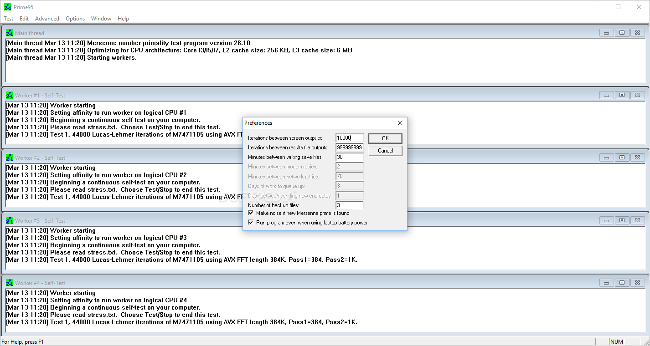This screenshot has width=650, height=346.
Task: Close the Main thread child window
Action: pyautogui.click(x=638, y=33)
